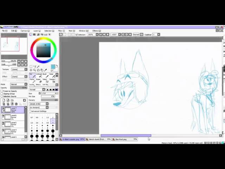Image resolution: width=225 pixels, height=169 pixels.
Task: Open the Edit menu
Action: (14, 31)
